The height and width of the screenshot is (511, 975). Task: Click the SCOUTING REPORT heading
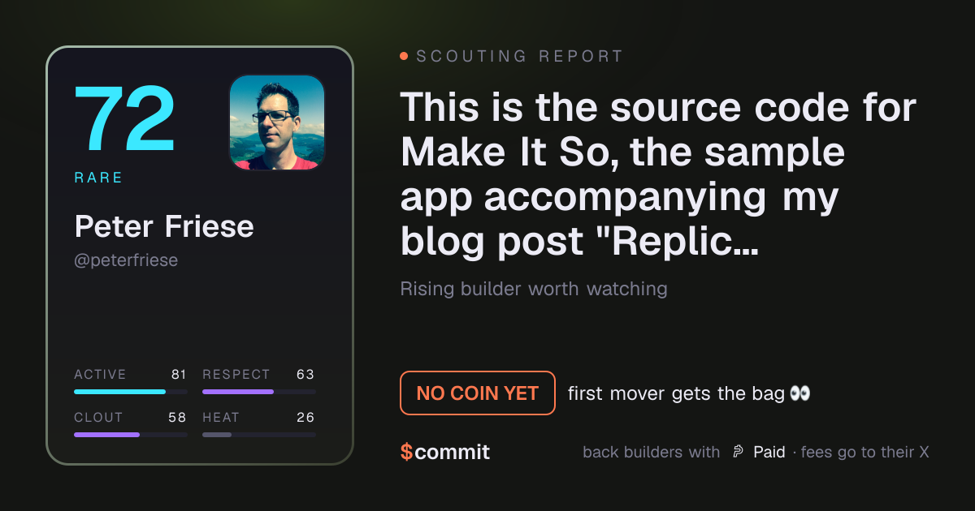pos(520,56)
